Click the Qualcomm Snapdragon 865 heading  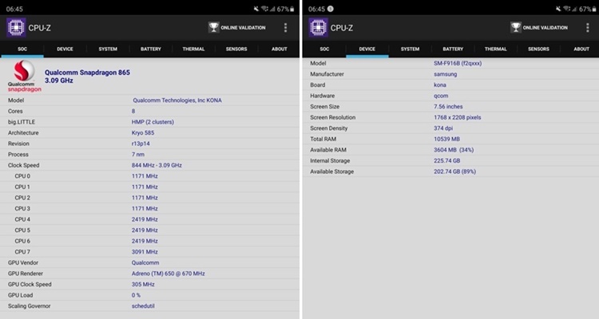(x=88, y=73)
